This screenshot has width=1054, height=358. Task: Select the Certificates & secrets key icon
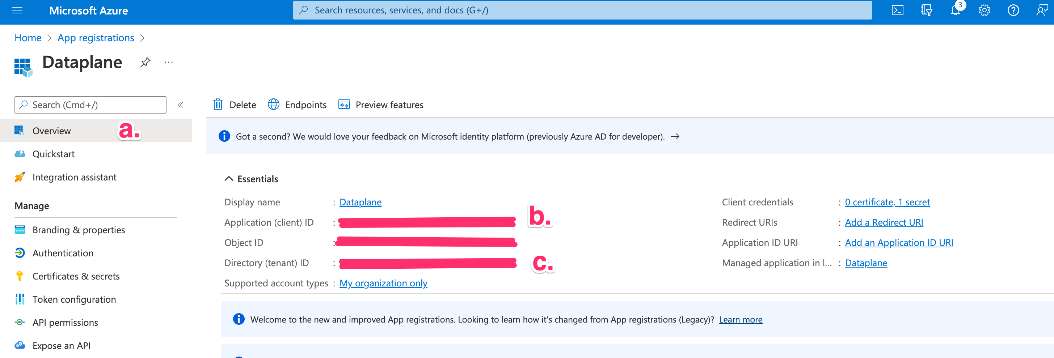(x=19, y=276)
